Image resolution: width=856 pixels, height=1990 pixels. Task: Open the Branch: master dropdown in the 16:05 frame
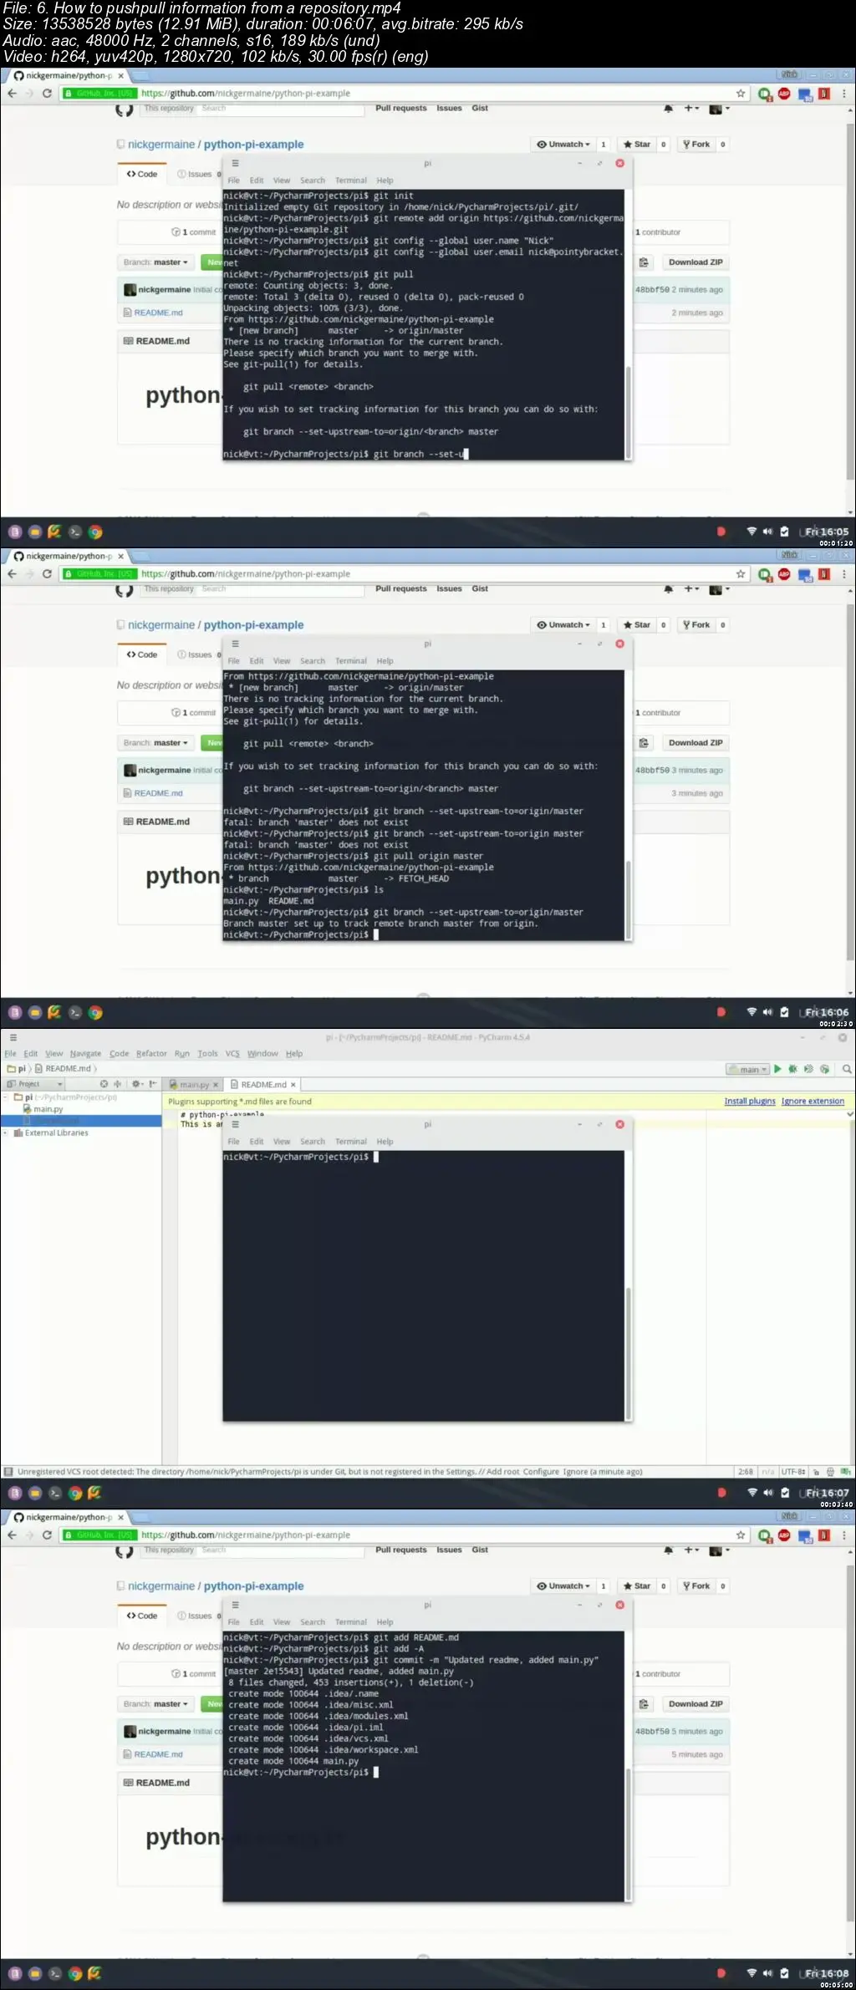pos(155,262)
